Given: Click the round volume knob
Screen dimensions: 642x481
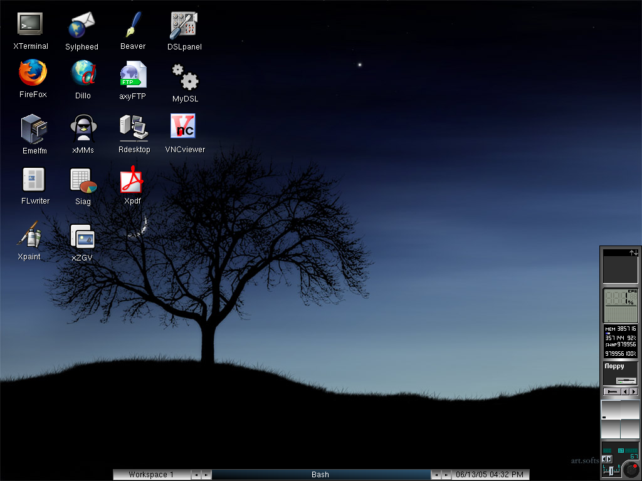Looking at the screenshot, I should point(631,470).
